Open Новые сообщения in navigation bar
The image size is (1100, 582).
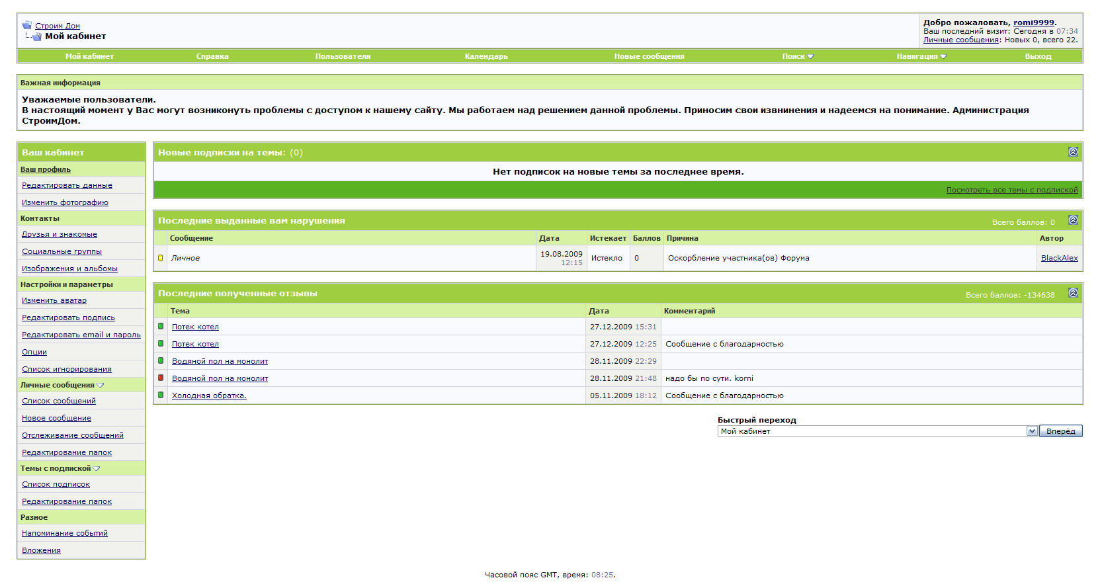(x=649, y=56)
